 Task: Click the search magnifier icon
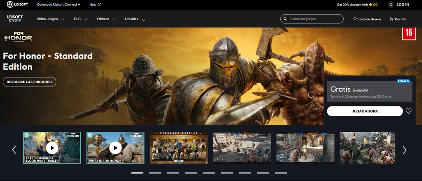point(285,19)
